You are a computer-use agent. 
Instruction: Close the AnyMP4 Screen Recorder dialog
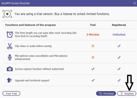coord(135,3)
